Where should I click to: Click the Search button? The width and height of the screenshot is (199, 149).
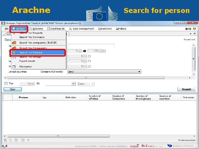187,89
